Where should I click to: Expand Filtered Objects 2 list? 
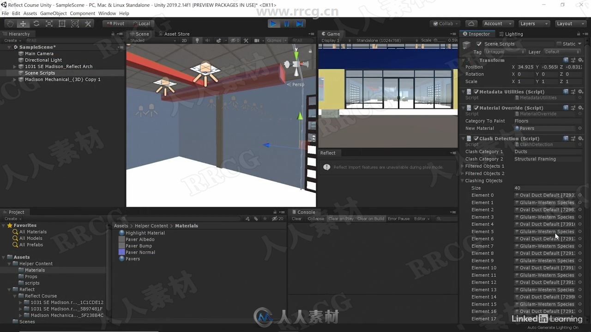463,173
